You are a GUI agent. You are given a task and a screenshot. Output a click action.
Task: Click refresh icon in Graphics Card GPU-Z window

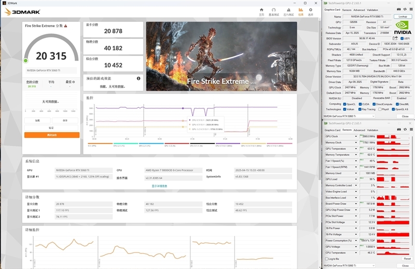(x=405, y=9)
